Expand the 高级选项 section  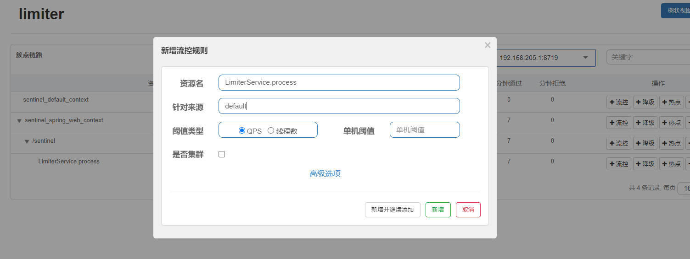pos(325,173)
